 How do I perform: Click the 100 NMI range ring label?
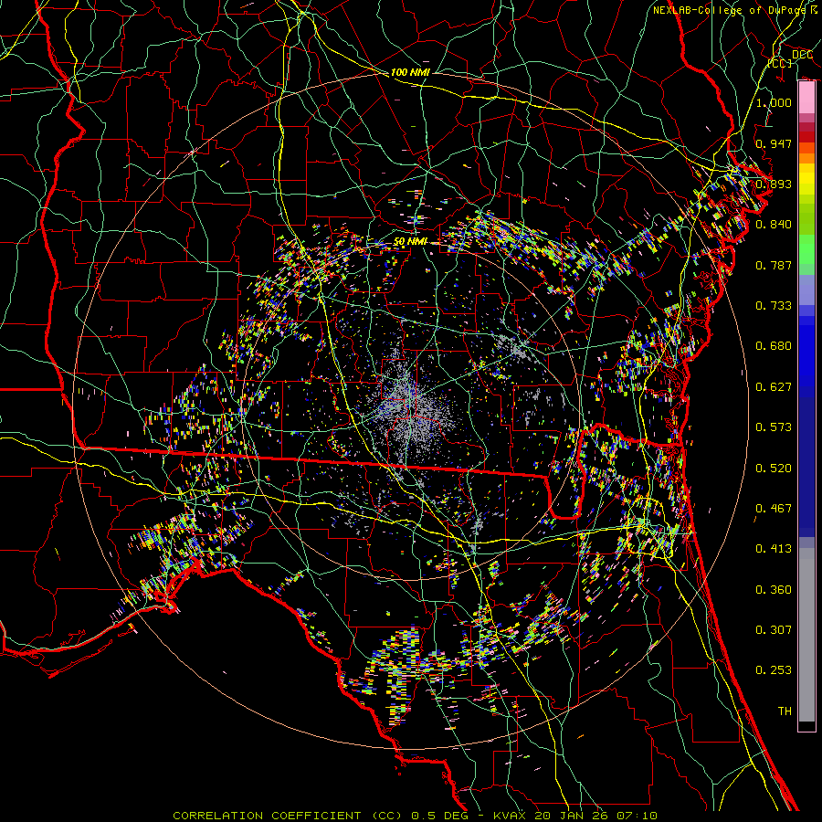click(x=410, y=72)
